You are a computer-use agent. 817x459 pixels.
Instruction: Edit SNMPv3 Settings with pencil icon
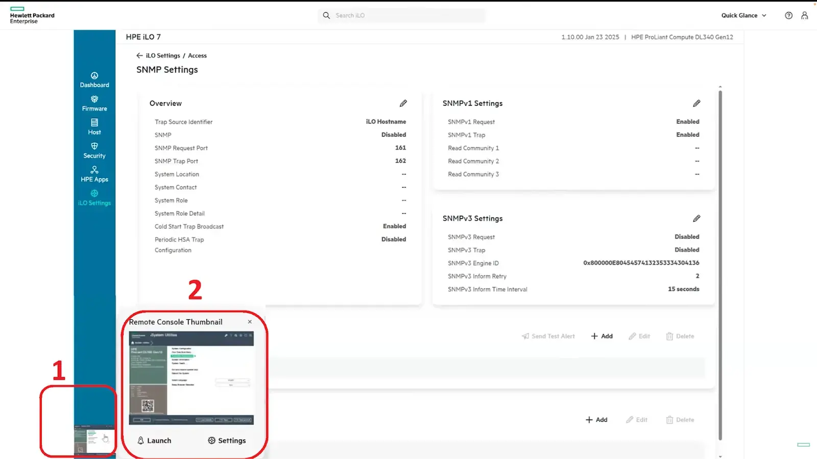[x=696, y=218]
